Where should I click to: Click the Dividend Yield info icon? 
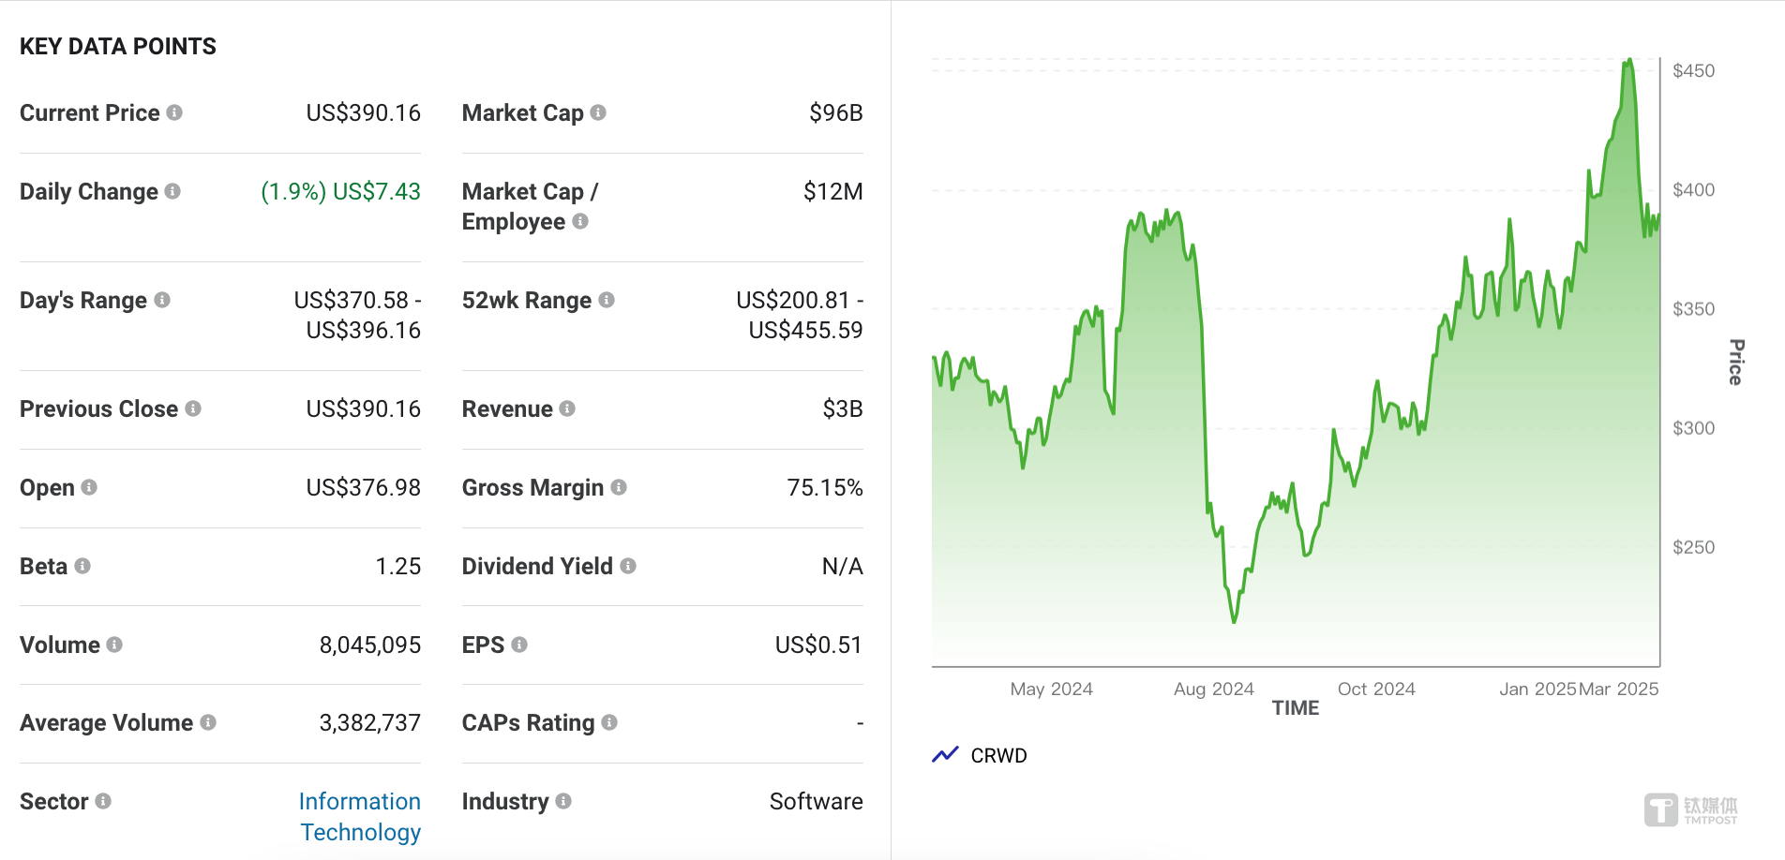(x=628, y=566)
